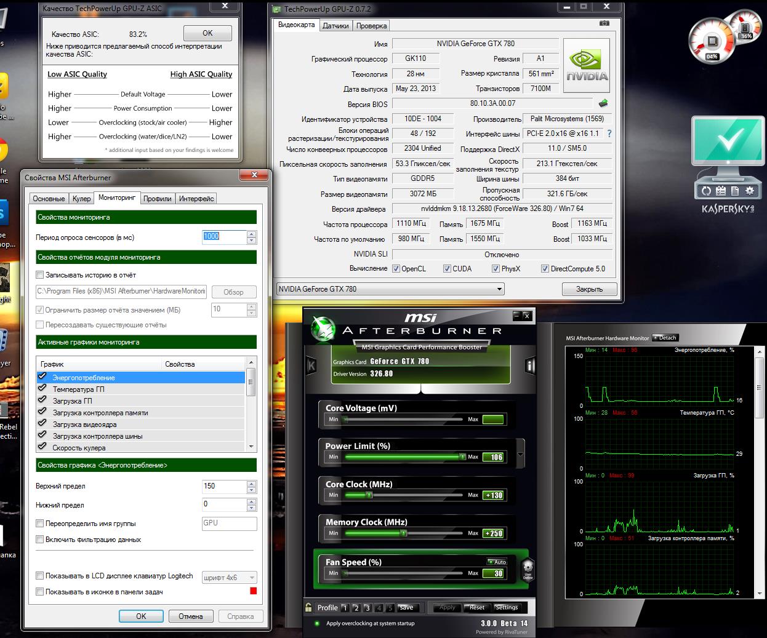Image resolution: width=767 pixels, height=638 pixels.
Task: Click the graph list scrollbar down arrow
Action: point(251,447)
